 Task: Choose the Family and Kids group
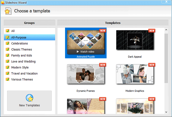[x=30, y=55]
